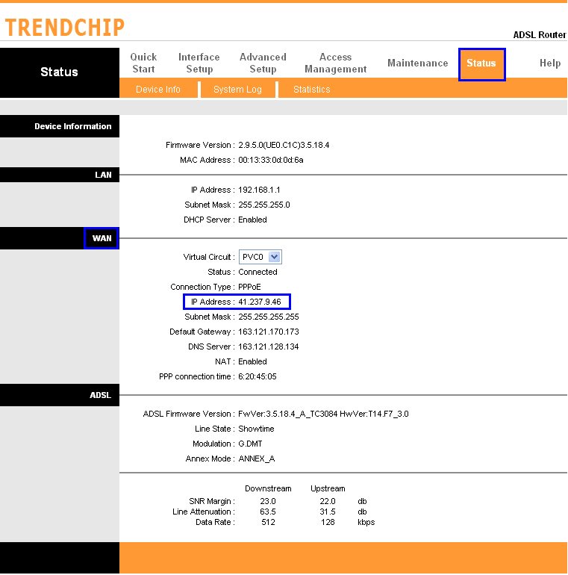Click the ADSL section header
Viewport: 568px width, 575px height.
[x=100, y=395]
